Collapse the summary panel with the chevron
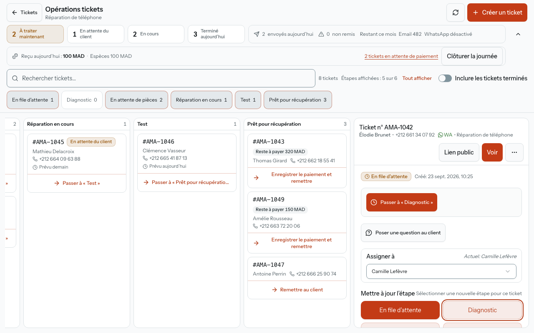Viewport: 534px width, 333px height. click(x=518, y=34)
